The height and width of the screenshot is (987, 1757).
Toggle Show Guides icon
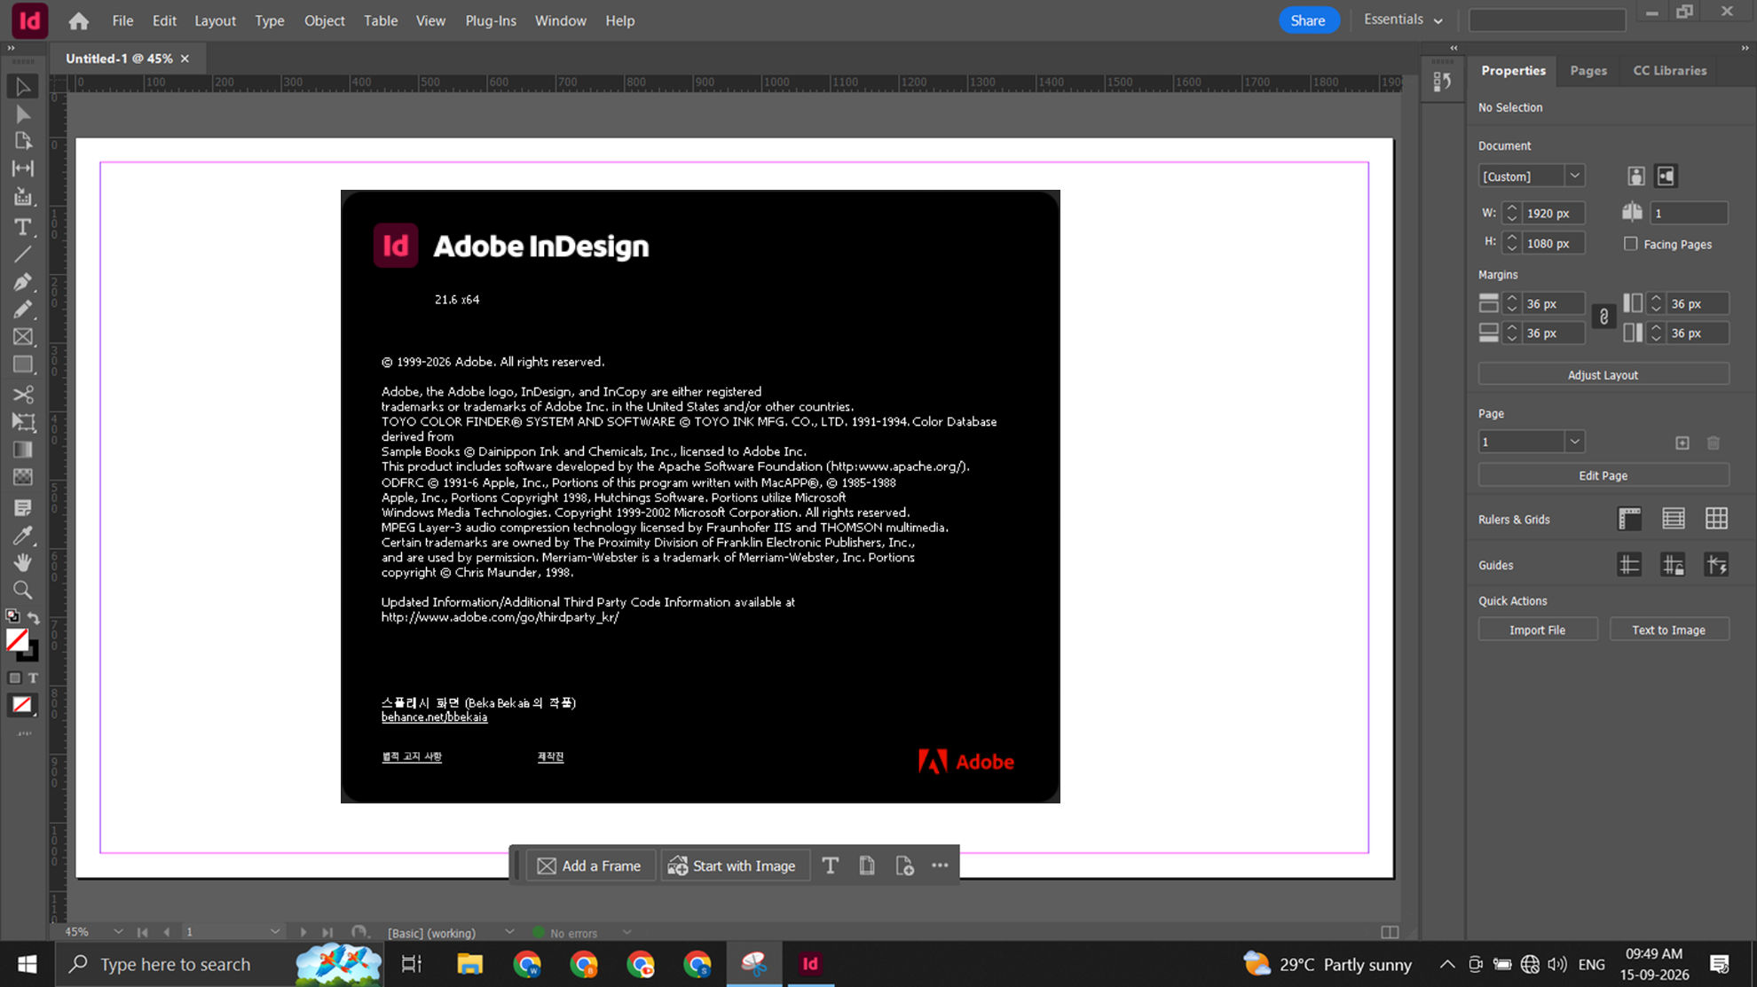[1629, 565]
